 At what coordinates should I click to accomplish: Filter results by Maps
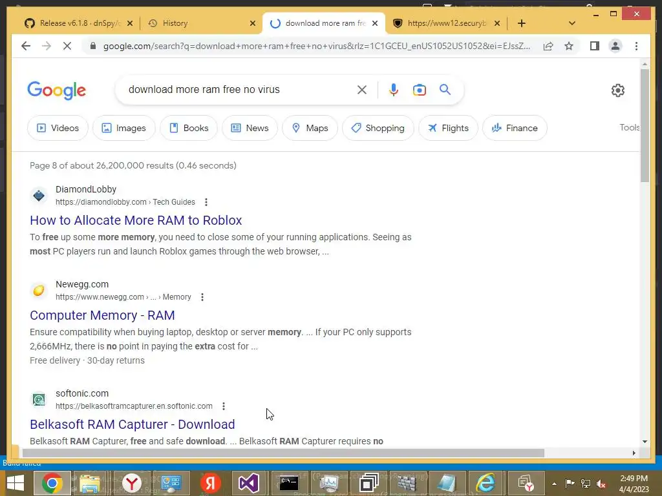click(310, 128)
